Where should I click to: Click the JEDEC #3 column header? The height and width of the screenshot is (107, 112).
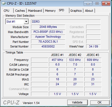[x=93, y=55]
